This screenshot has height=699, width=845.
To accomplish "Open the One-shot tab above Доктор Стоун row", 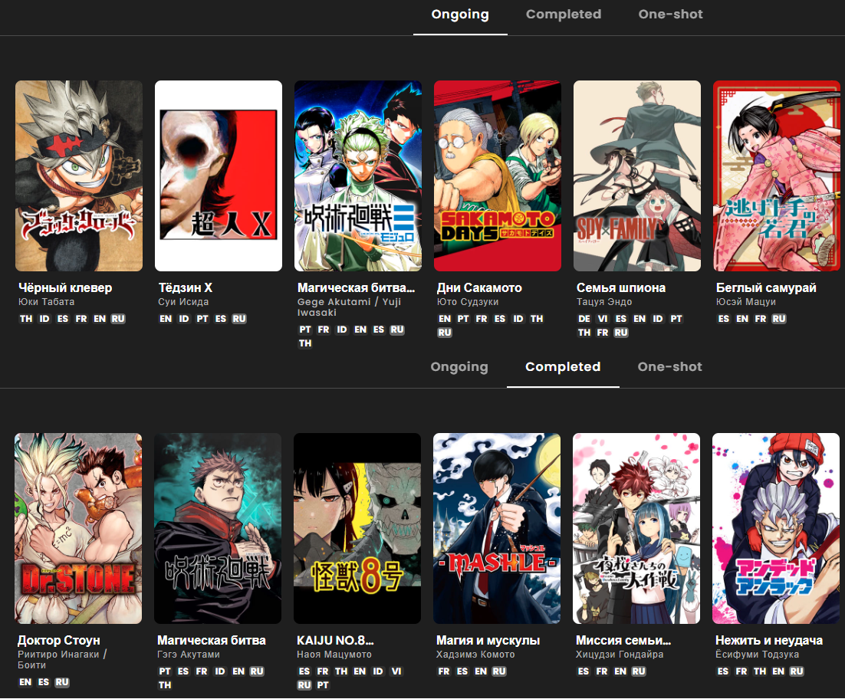I will (x=670, y=366).
